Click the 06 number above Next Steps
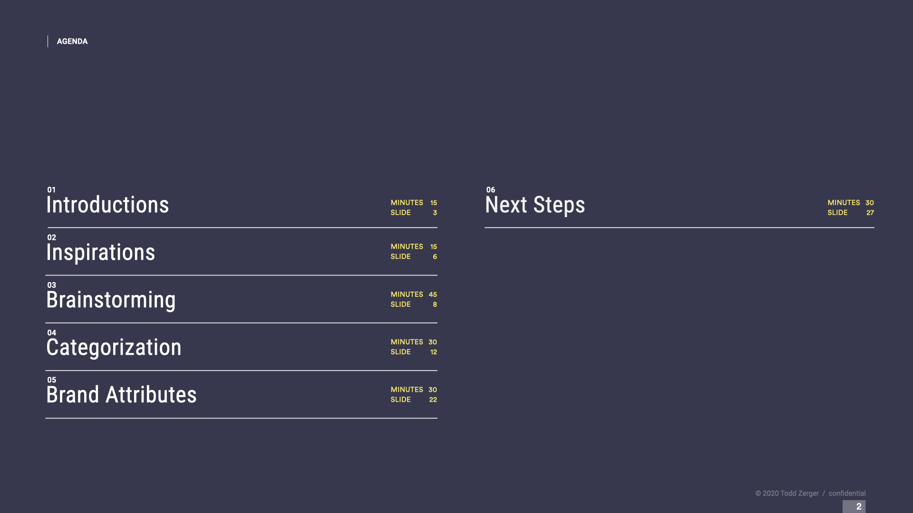This screenshot has width=913, height=513. [491, 190]
